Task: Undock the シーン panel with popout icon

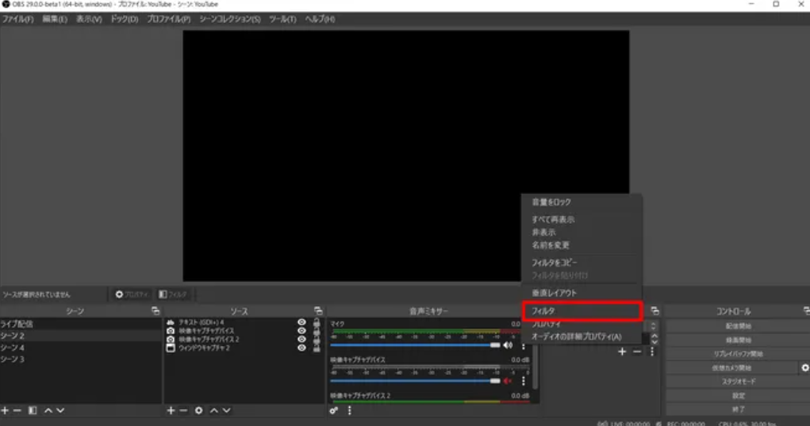Action: 155,312
